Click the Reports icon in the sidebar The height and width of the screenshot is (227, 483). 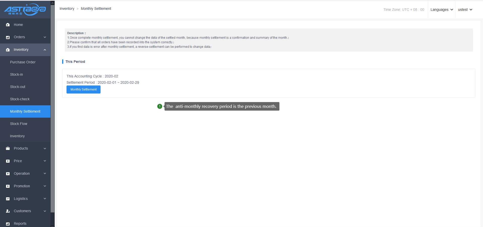(8, 224)
